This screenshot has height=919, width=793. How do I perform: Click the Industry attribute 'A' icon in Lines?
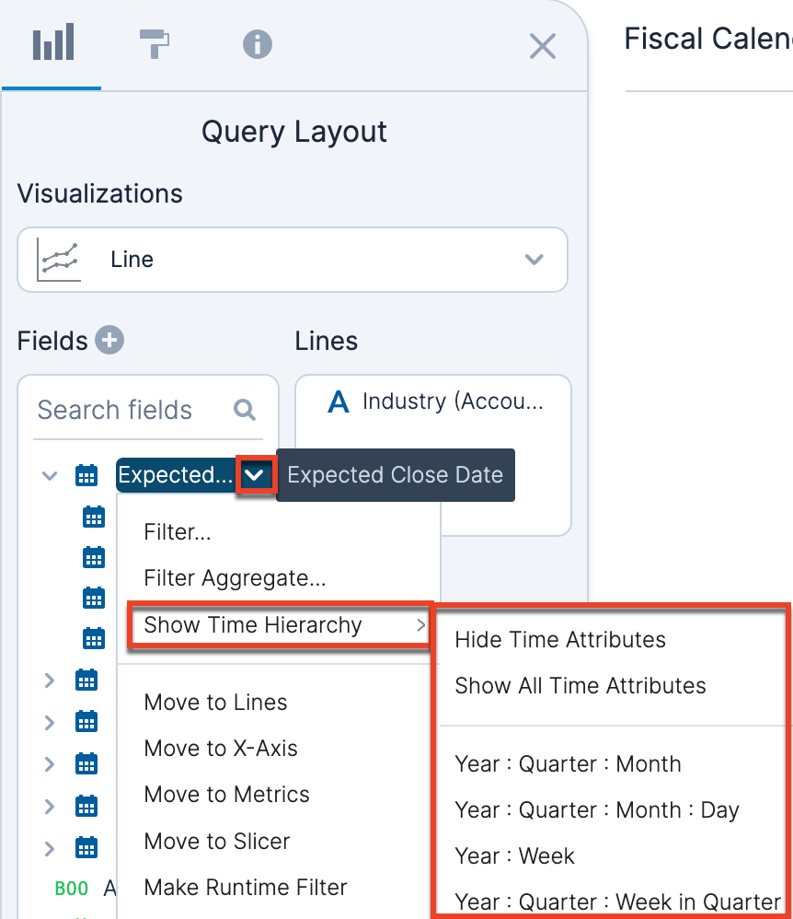[x=339, y=401]
